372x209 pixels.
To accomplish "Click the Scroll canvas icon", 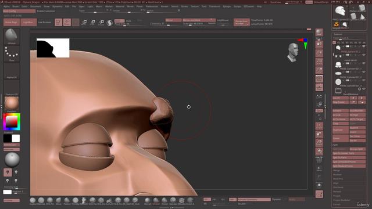I will (319, 45).
